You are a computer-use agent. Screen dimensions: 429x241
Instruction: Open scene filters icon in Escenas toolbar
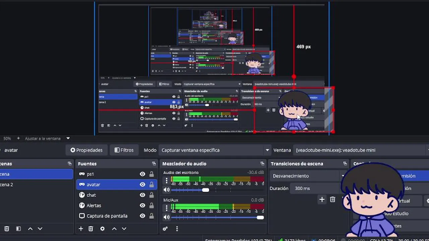18,229
